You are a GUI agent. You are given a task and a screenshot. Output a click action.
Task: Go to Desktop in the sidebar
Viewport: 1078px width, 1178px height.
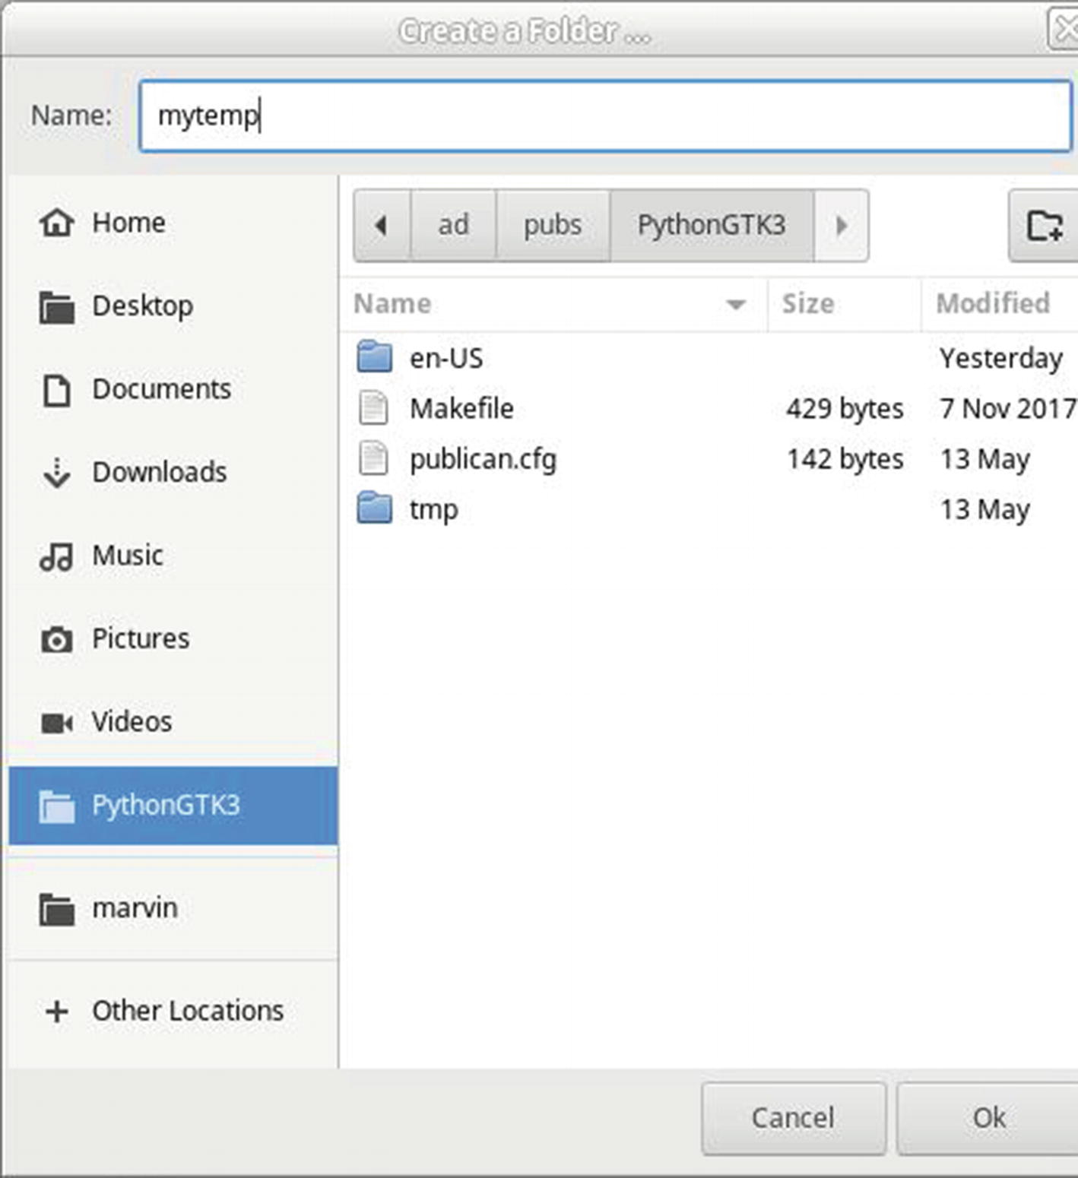141,306
